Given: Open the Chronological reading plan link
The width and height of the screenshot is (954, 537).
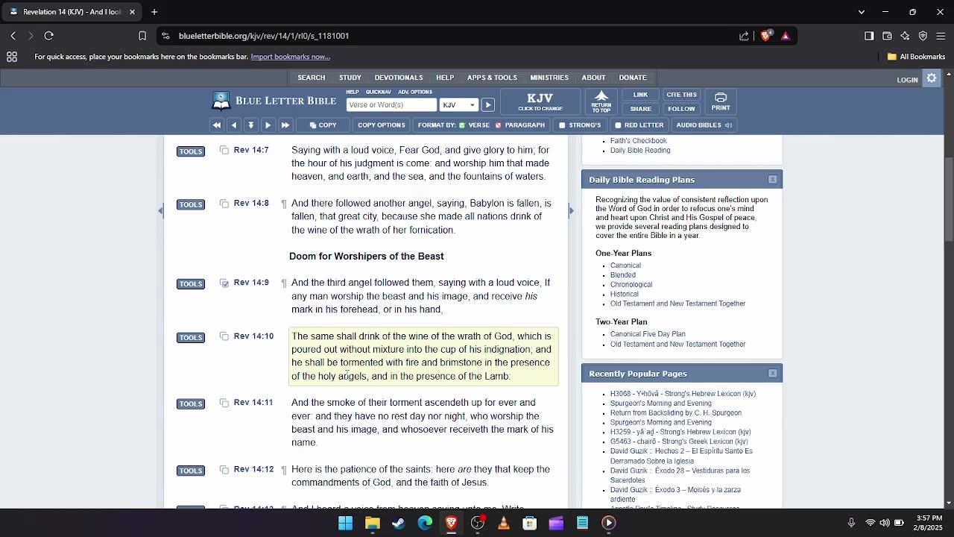Looking at the screenshot, I should (x=631, y=285).
